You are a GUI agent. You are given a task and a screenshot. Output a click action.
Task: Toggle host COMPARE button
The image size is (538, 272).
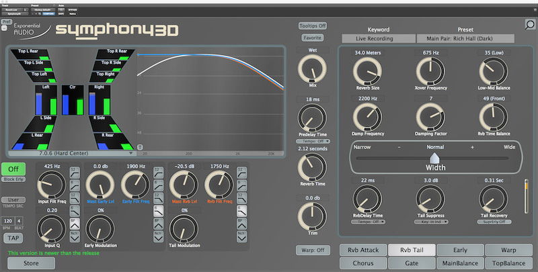(48, 13)
